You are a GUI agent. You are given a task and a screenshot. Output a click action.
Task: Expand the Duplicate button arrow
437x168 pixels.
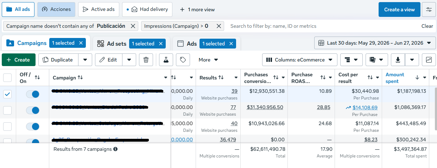[85, 60]
